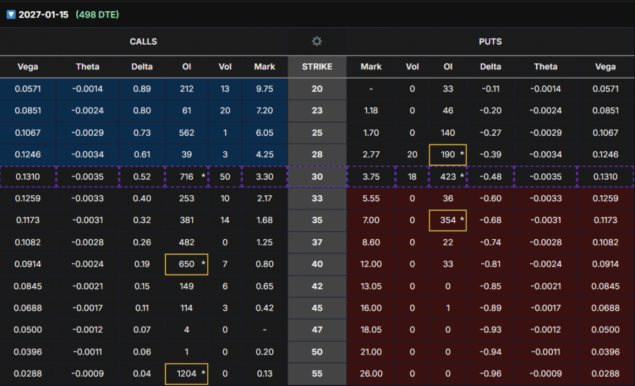The width and height of the screenshot is (635, 386).
Task: Select the 30 strike row
Action: [317, 177]
